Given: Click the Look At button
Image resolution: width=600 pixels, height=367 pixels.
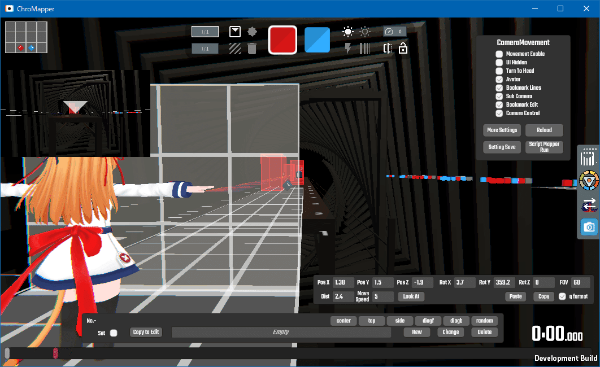Looking at the screenshot, I should point(411,296).
